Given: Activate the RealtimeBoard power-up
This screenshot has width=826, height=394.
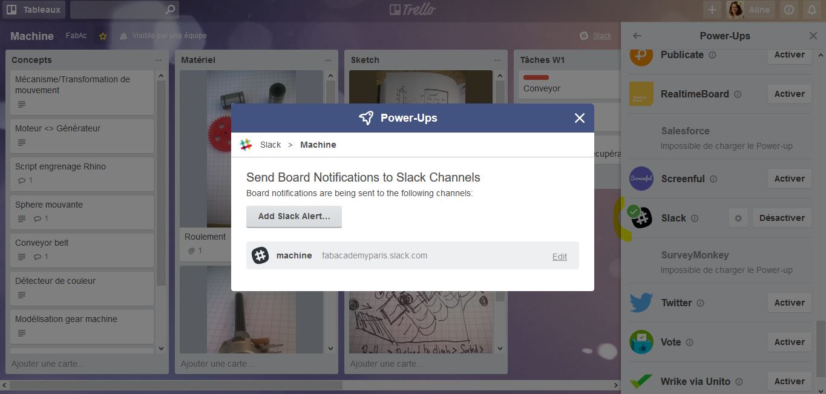Looking at the screenshot, I should tap(790, 94).
